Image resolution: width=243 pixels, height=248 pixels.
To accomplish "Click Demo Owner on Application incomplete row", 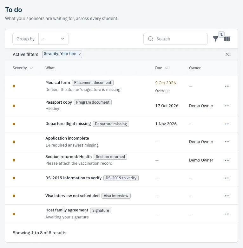I will pyautogui.click(x=201, y=142).
